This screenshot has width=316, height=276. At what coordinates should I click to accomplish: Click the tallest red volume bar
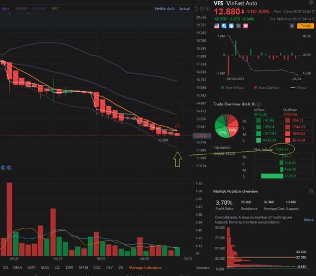pos(9,219)
